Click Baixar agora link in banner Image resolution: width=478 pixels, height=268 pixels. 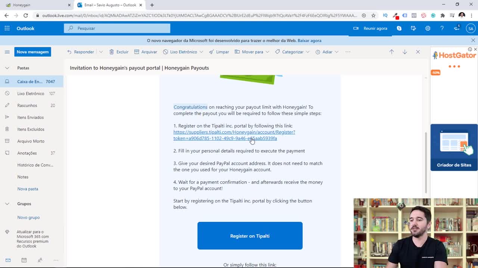coord(309,41)
